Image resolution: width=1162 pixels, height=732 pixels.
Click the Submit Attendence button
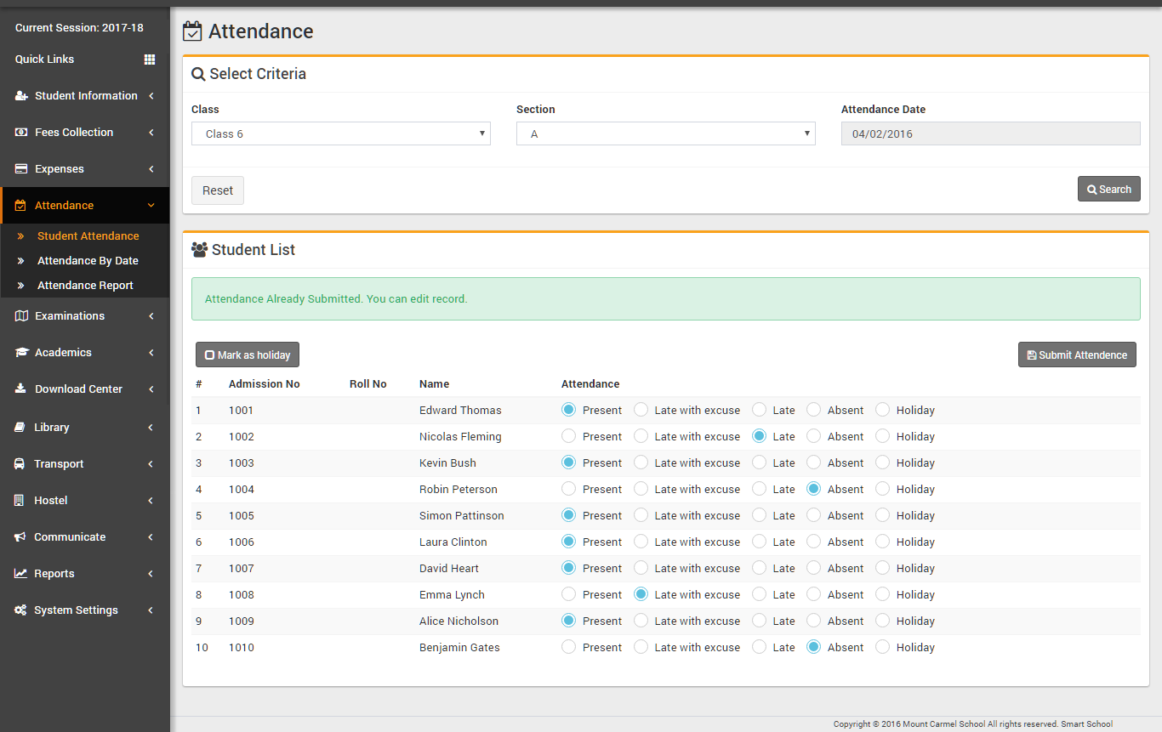tap(1077, 355)
